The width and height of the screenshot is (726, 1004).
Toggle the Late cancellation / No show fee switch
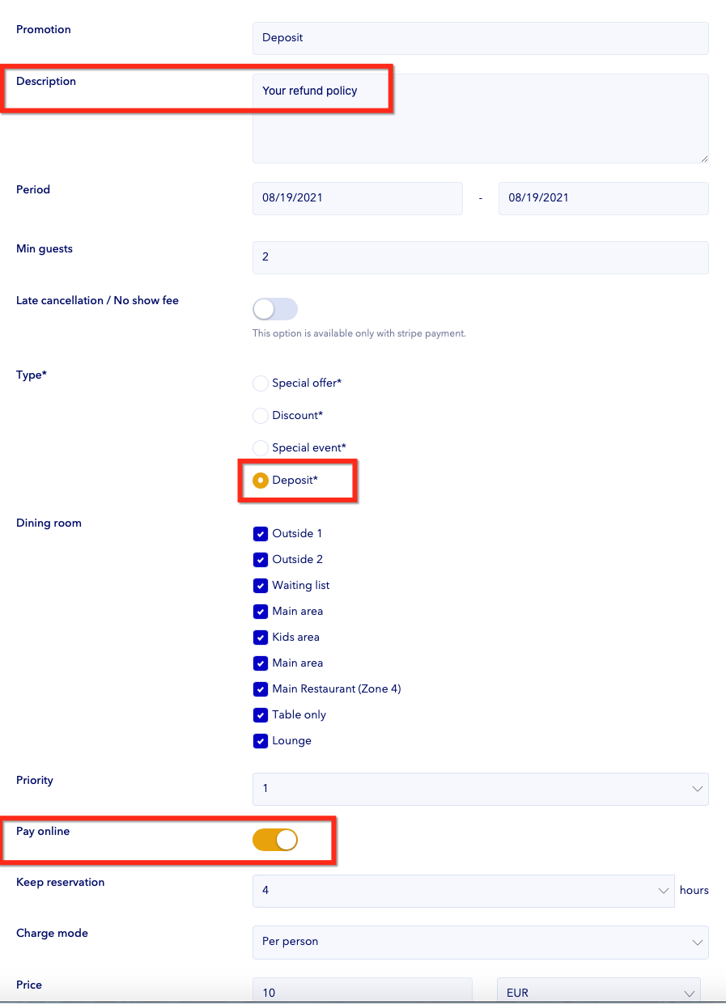(x=275, y=309)
